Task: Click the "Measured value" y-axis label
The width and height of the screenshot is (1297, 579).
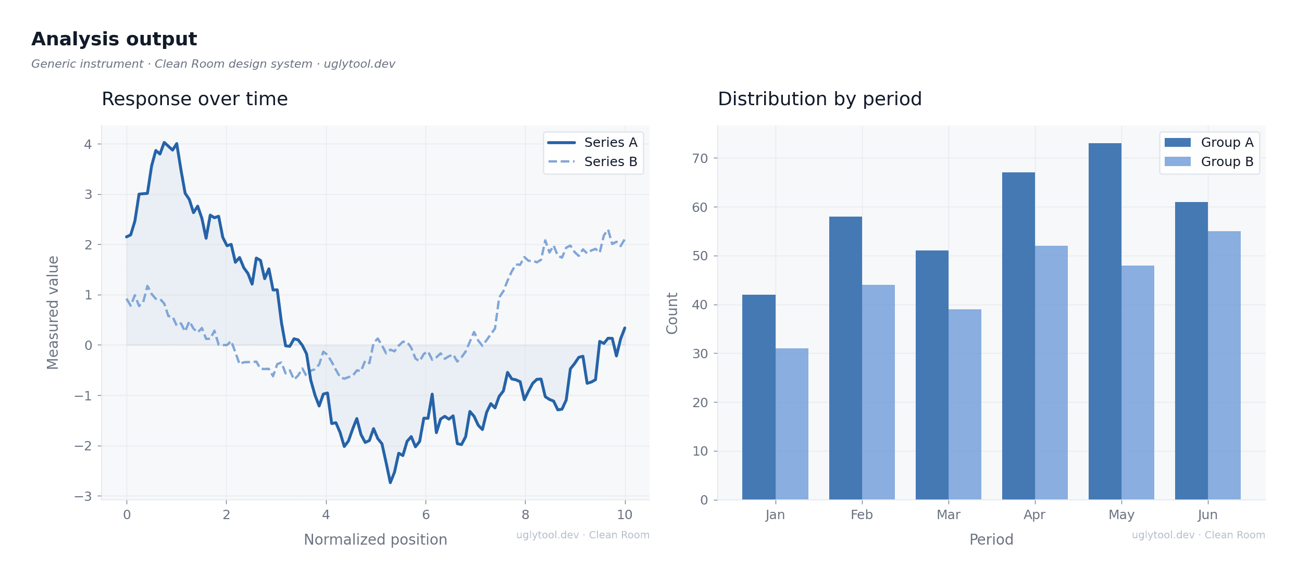Action: [53, 312]
